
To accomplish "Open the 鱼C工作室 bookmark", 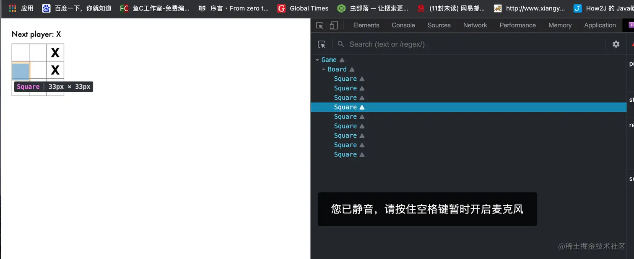I will [x=124, y=8].
